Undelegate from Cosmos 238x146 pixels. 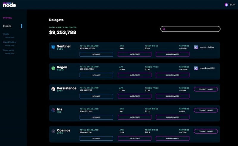pyautogui.click(x=134, y=138)
